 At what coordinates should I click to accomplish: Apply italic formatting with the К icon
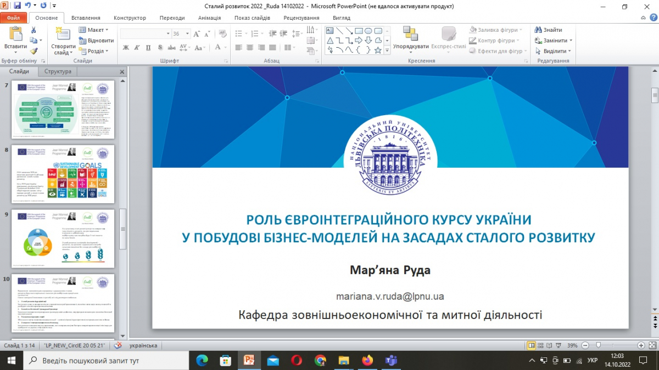[137, 47]
